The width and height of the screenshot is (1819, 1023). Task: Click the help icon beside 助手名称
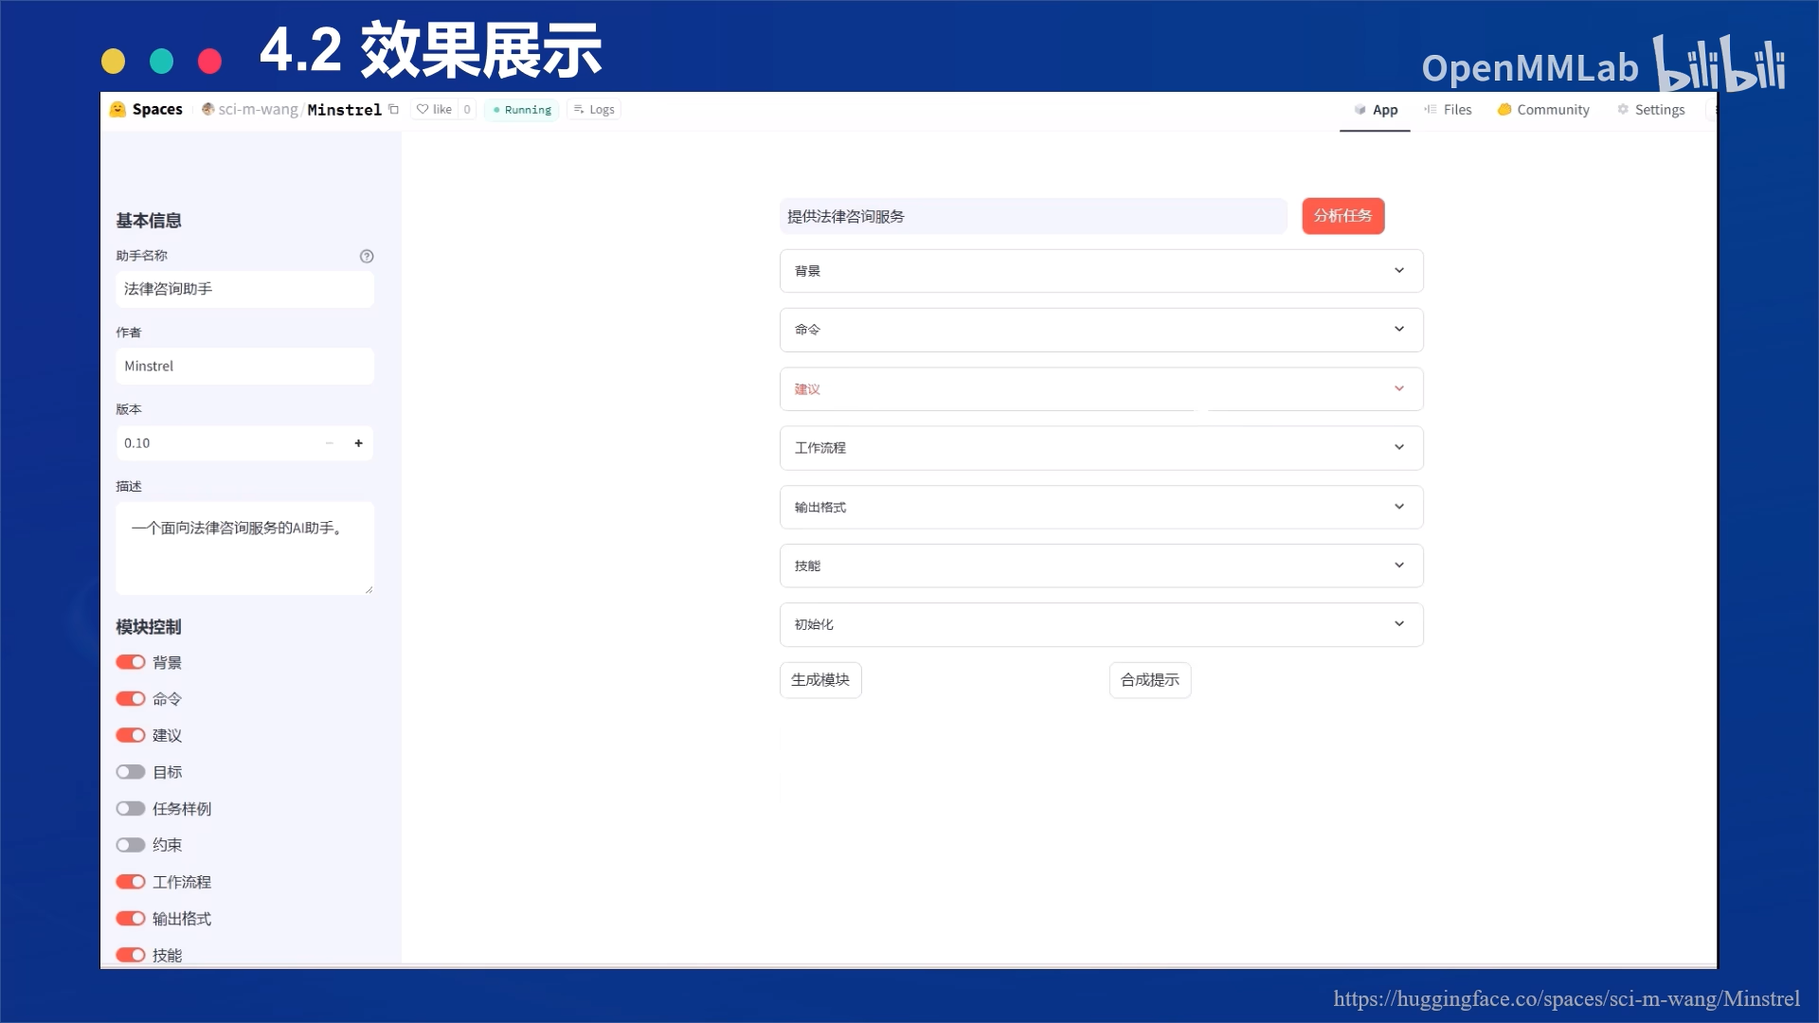(x=367, y=256)
